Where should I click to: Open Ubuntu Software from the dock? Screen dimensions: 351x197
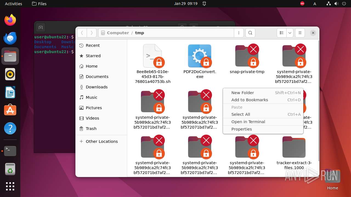click(10, 110)
